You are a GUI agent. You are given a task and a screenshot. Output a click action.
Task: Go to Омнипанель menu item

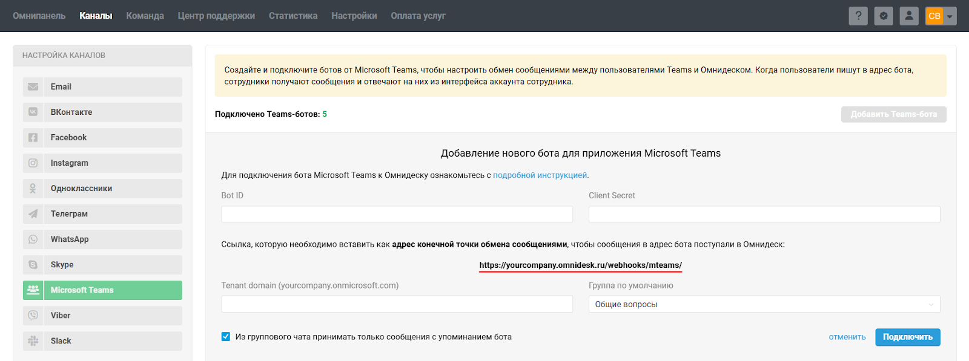[39, 16]
